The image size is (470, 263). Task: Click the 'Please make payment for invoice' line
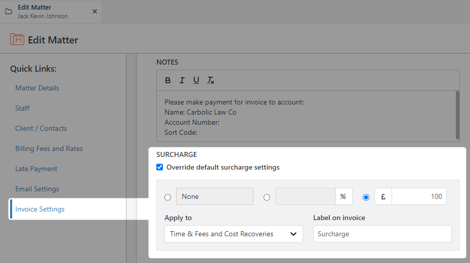(x=234, y=102)
